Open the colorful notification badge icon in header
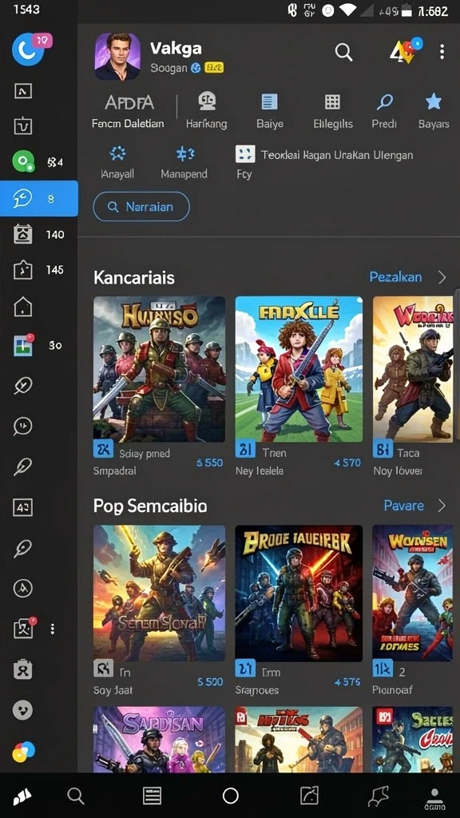460x818 pixels. point(406,50)
